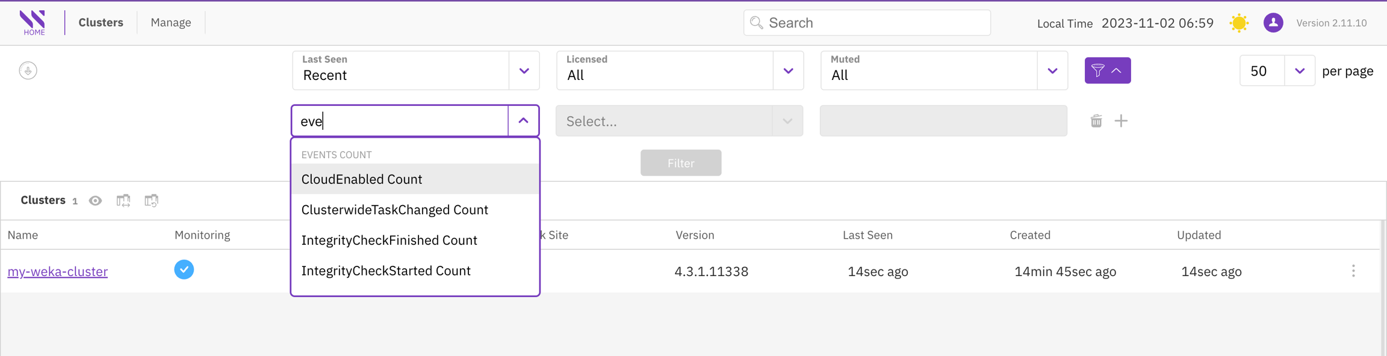Click the download icon at left

pos(28,71)
